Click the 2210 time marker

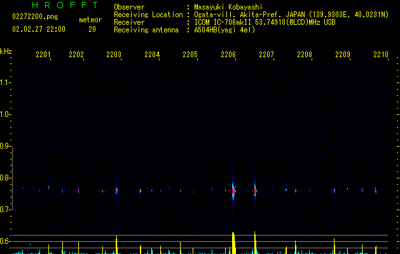[381, 55]
